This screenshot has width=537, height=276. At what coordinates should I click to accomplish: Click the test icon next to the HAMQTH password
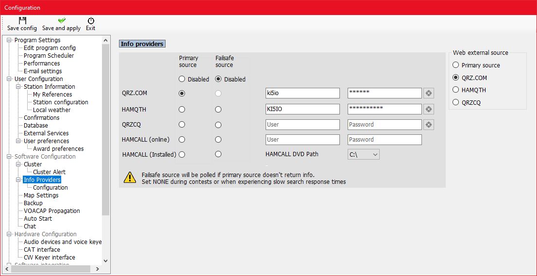point(428,109)
